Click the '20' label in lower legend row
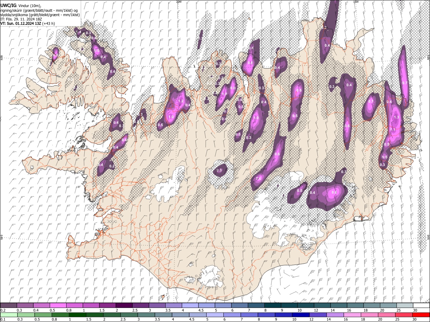Viewport: 430px width, 322px height. [x=380, y=319]
